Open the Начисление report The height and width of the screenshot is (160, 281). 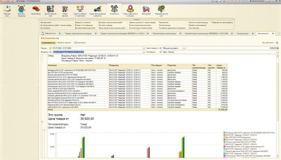tap(164, 22)
